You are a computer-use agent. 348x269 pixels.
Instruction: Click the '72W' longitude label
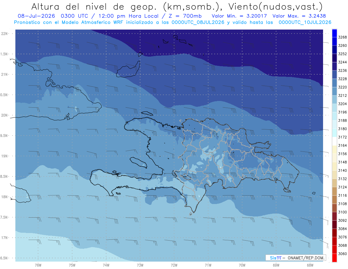click(x=174, y=265)
